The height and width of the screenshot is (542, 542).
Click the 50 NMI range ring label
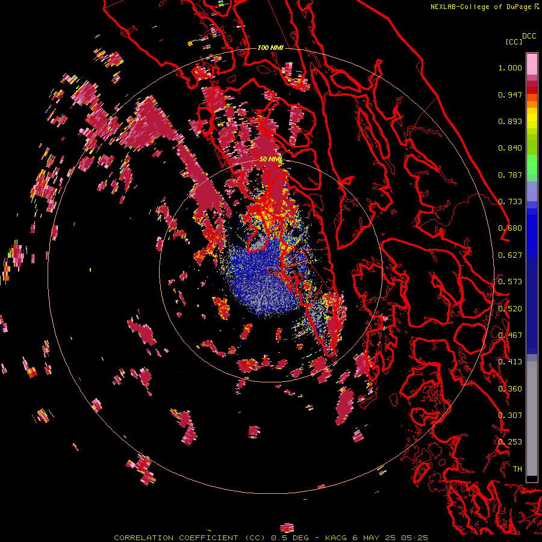(x=270, y=160)
